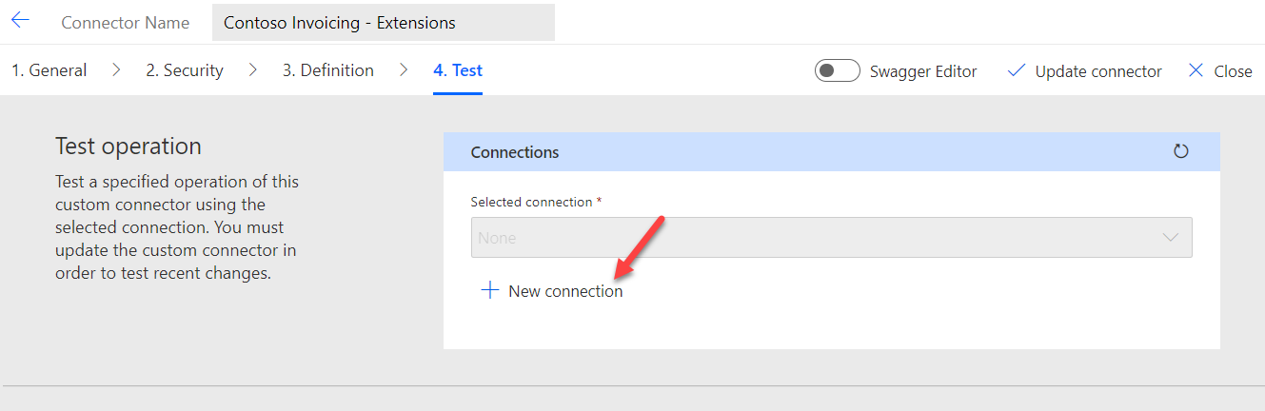Click chevron between Security and Definition
The width and height of the screenshot is (1265, 411).
[253, 70]
